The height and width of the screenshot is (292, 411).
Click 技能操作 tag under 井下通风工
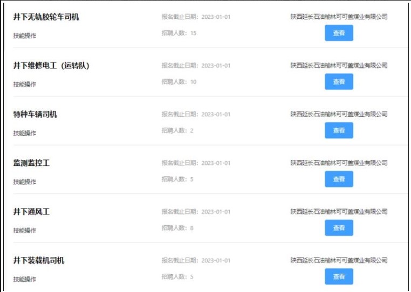point(25,231)
